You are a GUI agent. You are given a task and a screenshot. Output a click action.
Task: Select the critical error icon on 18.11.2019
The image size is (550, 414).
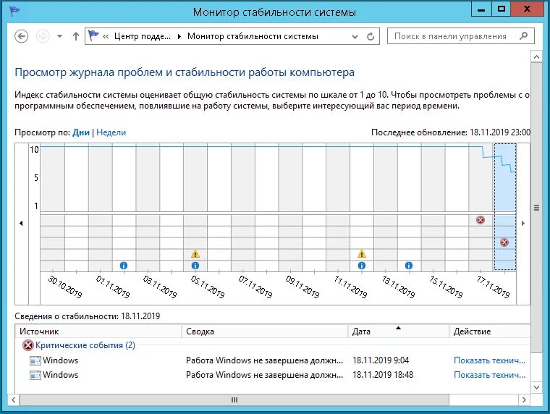tap(504, 242)
